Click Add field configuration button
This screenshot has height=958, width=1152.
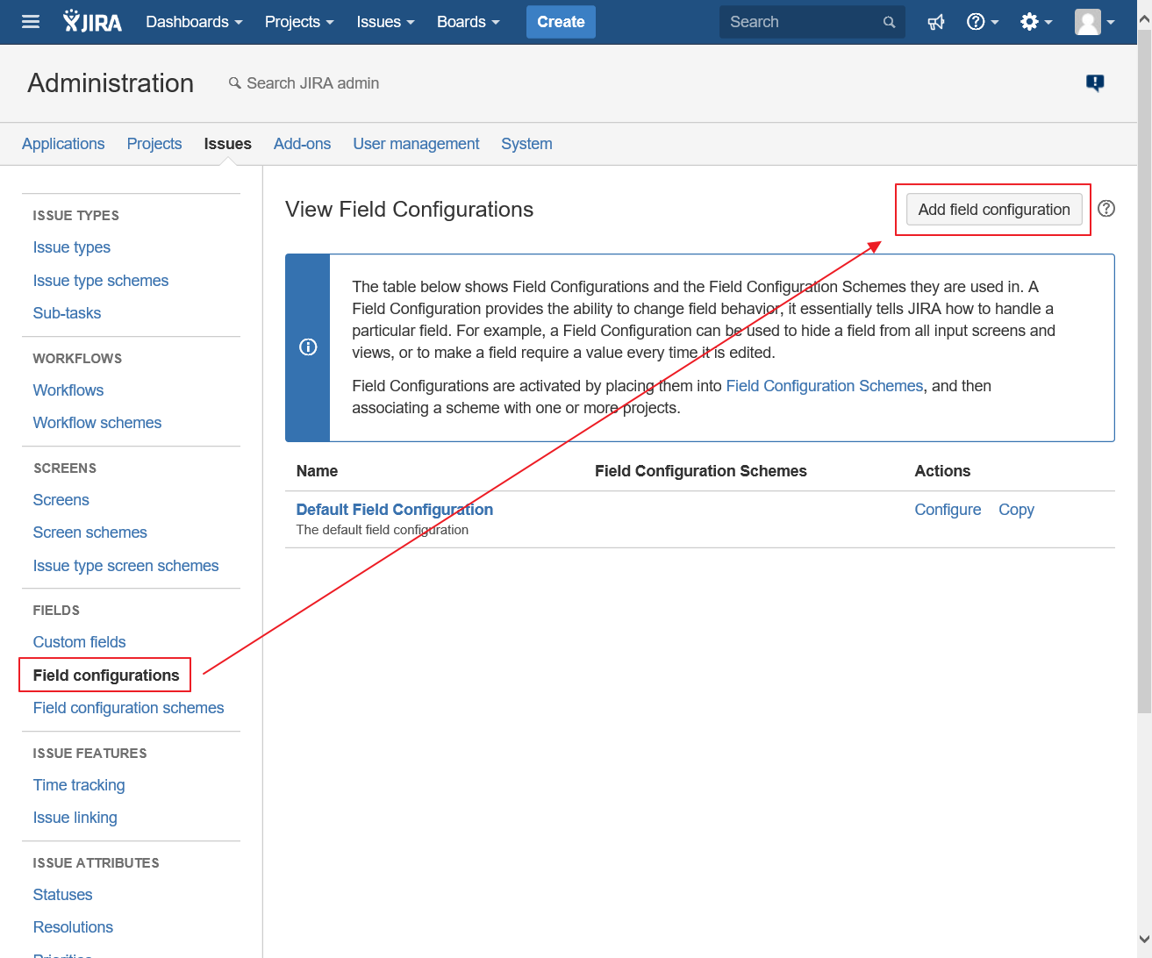[994, 210]
